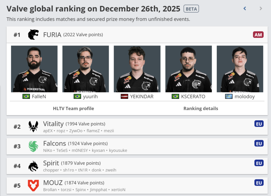
Task: Click the Spirit dragon logo
Action: click(33, 166)
